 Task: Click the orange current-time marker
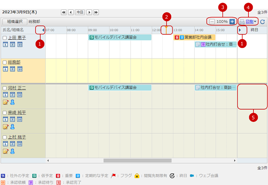[x=166, y=30]
